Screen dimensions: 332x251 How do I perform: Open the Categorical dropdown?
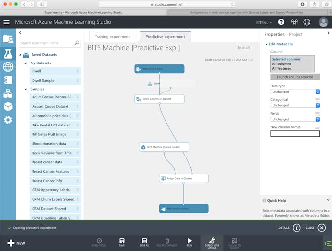pos(295,105)
